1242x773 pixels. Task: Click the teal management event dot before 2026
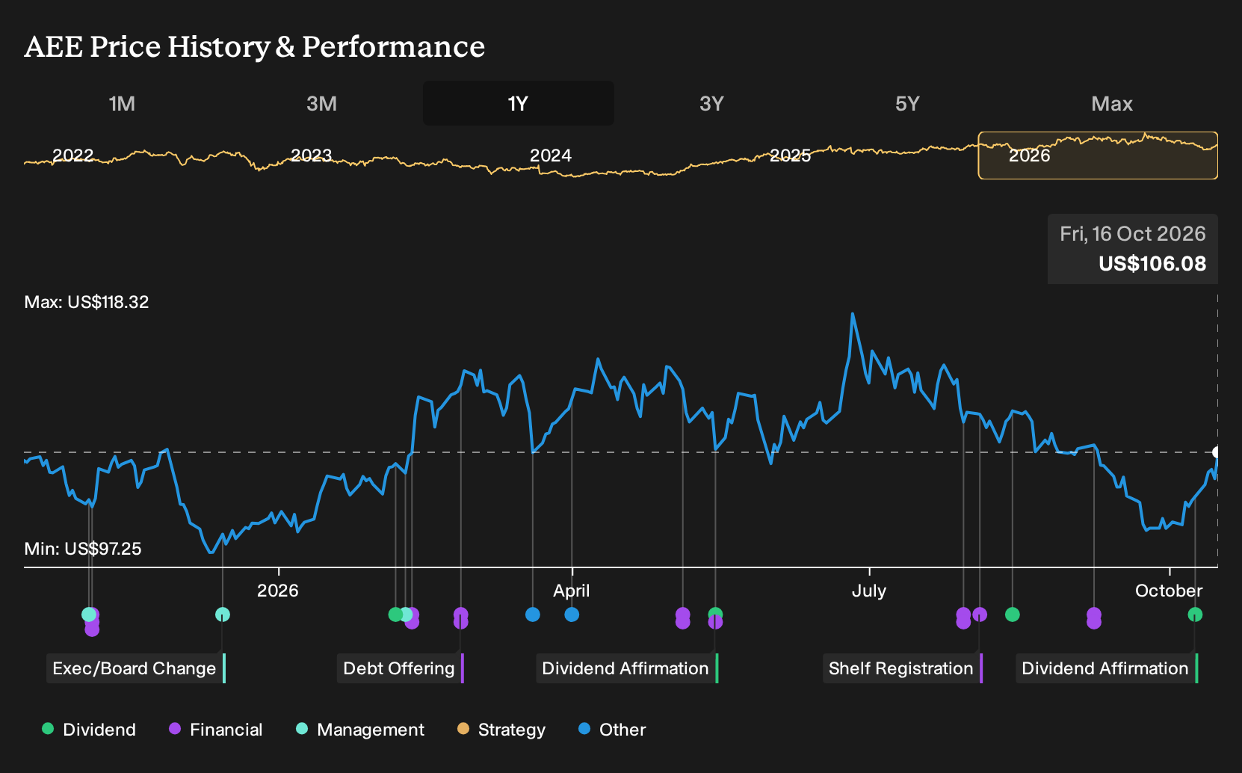pyautogui.click(x=223, y=615)
